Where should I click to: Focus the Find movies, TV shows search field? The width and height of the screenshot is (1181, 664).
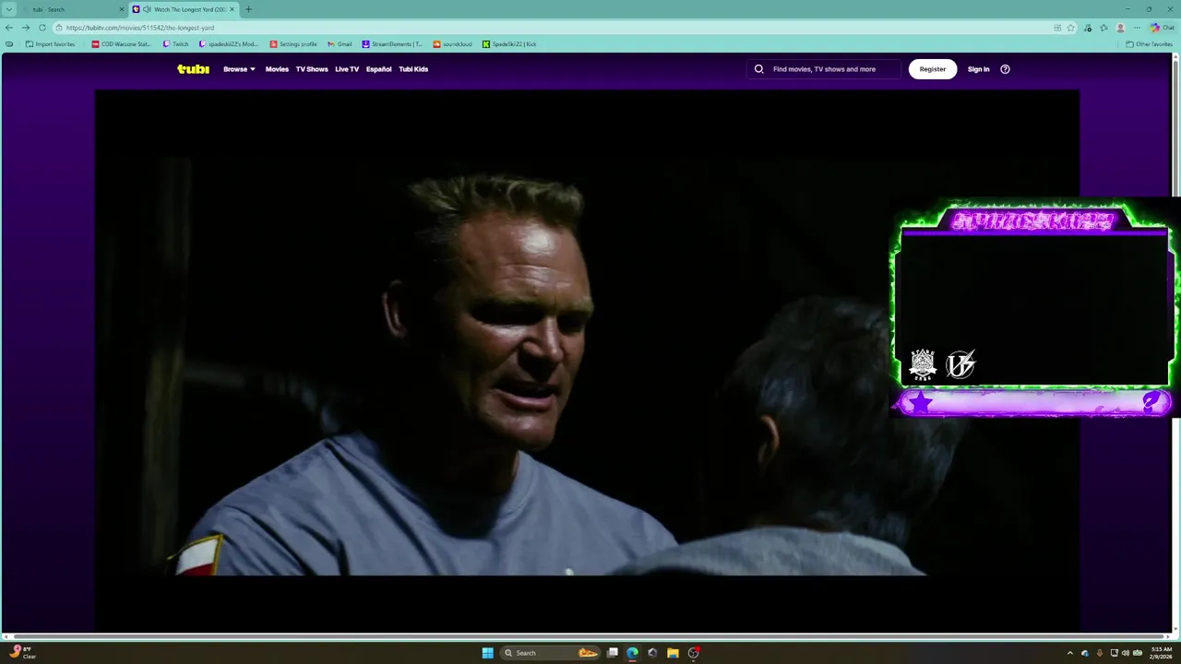(x=824, y=69)
